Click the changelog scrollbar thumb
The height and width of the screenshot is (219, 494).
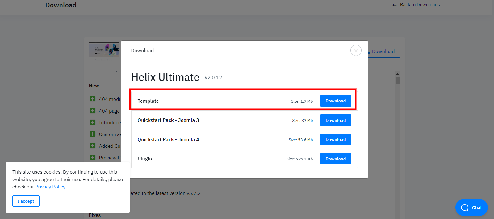pyautogui.click(x=397, y=81)
